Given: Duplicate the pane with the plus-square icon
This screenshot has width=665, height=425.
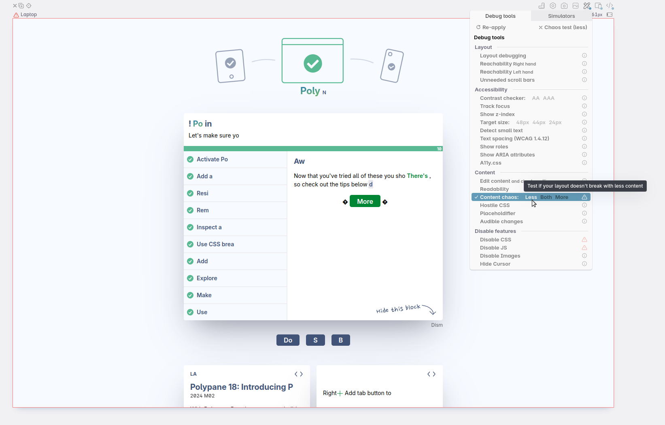Looking at the screenshot, I should 21,6.
